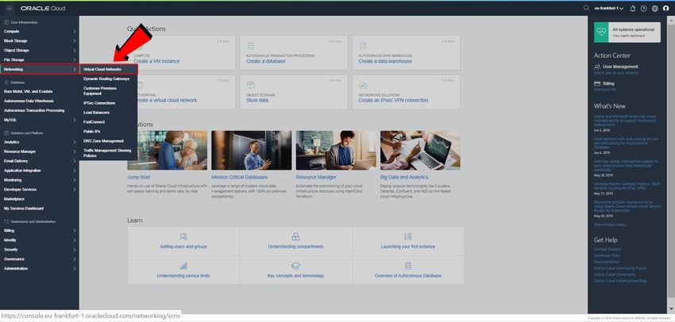The image size is (675, 322).
Task: Click Create a data warehouse link
Action: pyautogui.click(x=385, y=62)
